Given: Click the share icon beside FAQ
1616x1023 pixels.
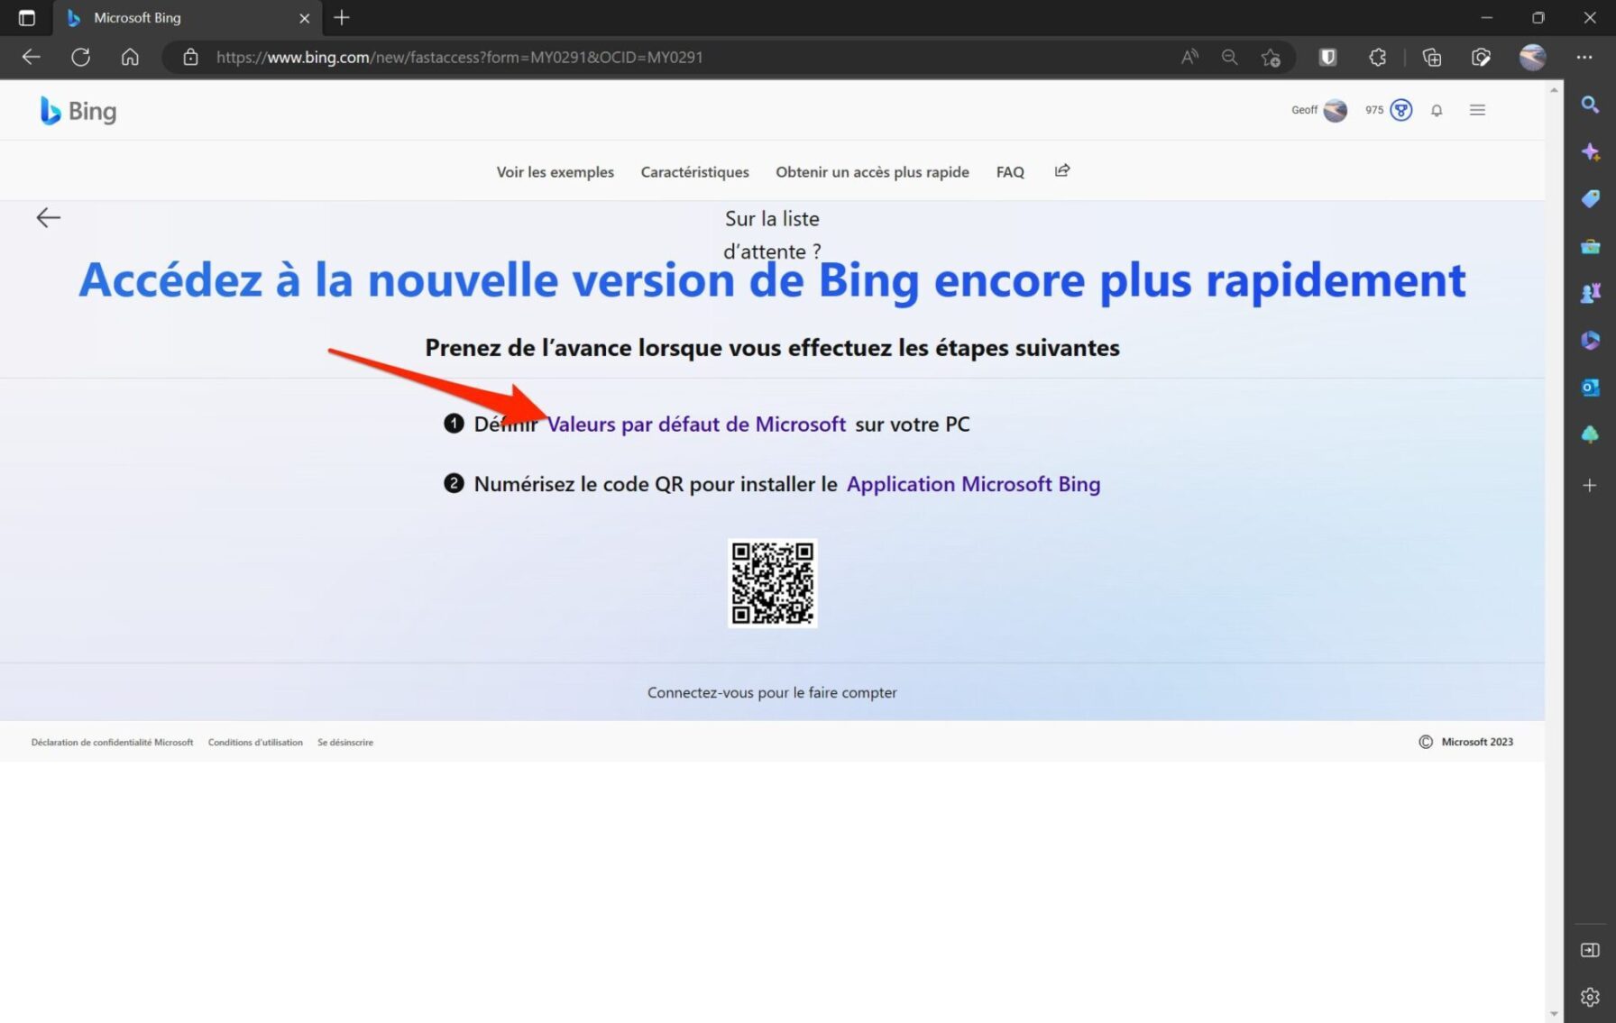Looking at the screenshot, I should click(x=1062, y=170).
